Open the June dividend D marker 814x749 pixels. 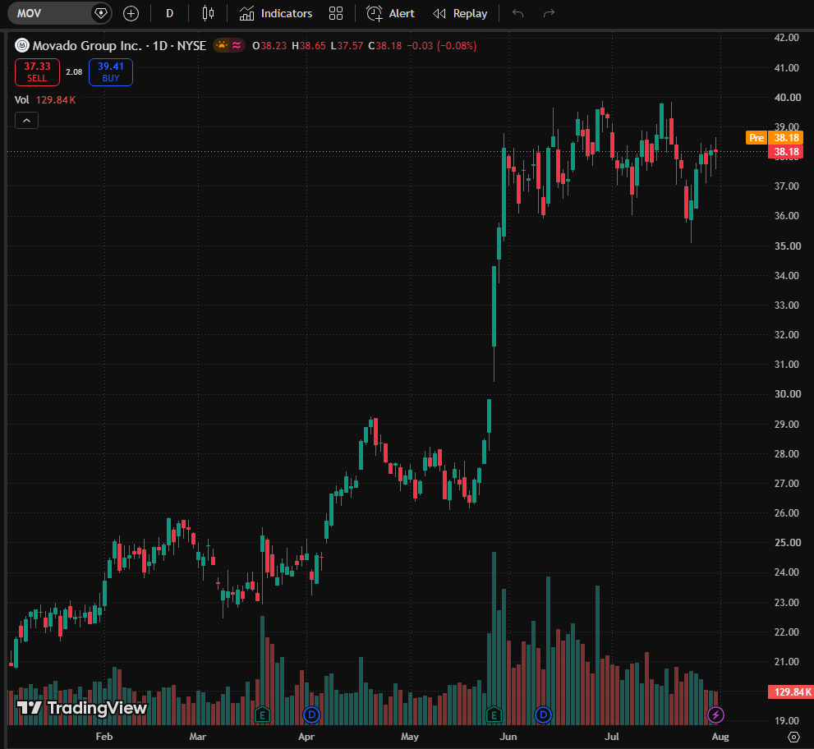click(543, 715)
